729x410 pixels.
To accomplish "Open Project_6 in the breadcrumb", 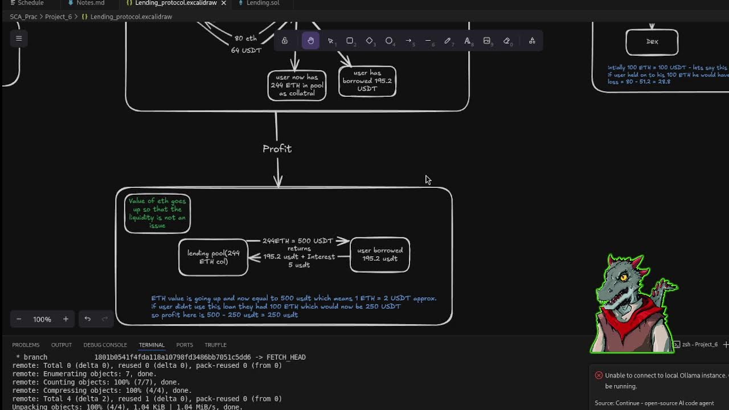I will [x=58, y=17].
